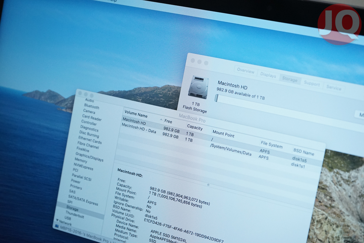Image resolution: width=364 pixels, height=243 pixels.
Task: Click the disk1s1 cell in BSD Name column
Action: click(x=298, y=165)
